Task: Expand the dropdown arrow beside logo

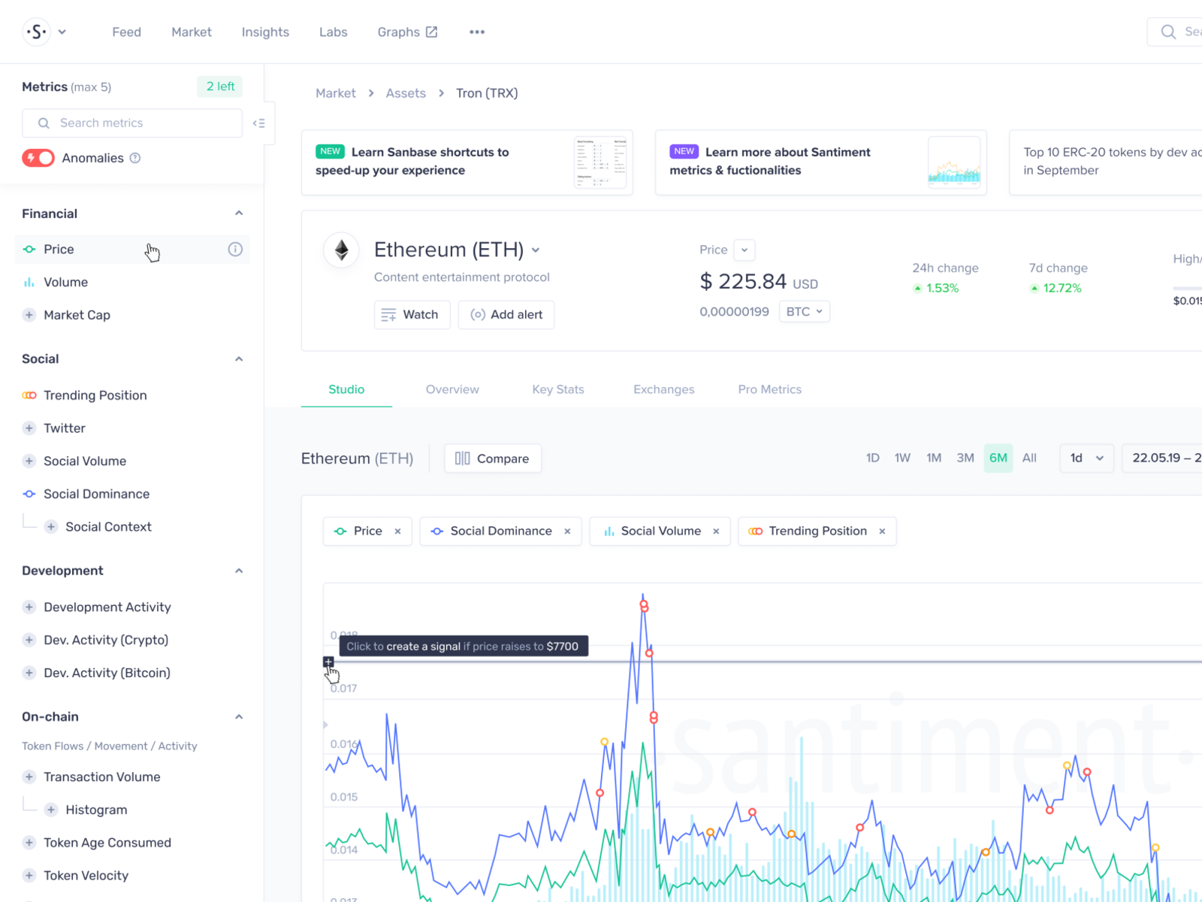Action: [x=62, y=32]
